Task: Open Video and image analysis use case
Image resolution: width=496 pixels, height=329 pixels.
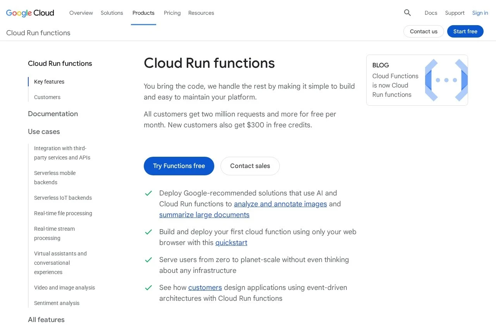Action: pos(64,288)
